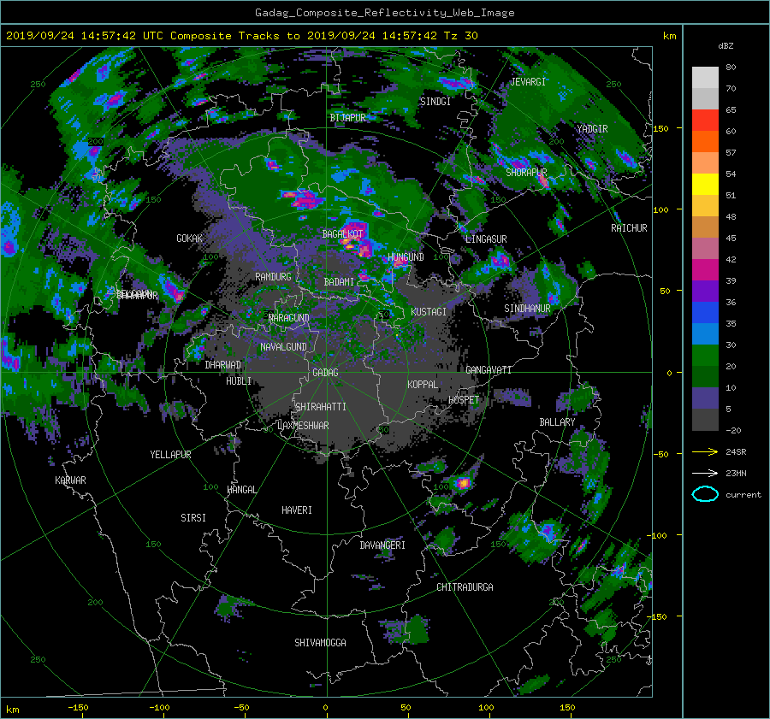Click the JEVARGI town label
Viewport: 770px width, 719px height.
[528, 82]
